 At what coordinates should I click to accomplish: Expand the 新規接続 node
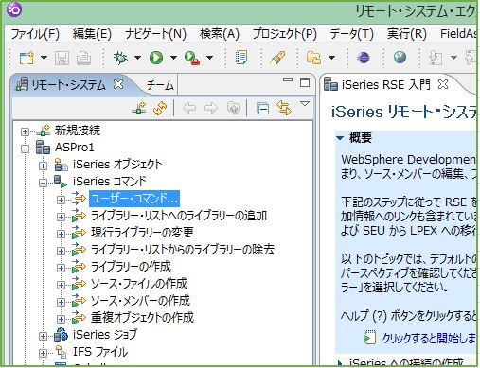click(x=25, y=131)
